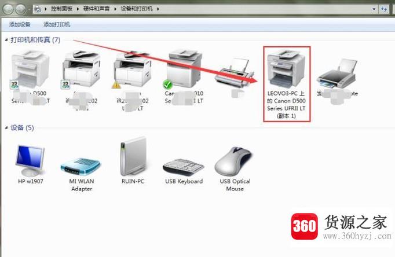This screenshot has height=257, width=395.
Task: Click the HP w1907 label text
Action: 31,181
